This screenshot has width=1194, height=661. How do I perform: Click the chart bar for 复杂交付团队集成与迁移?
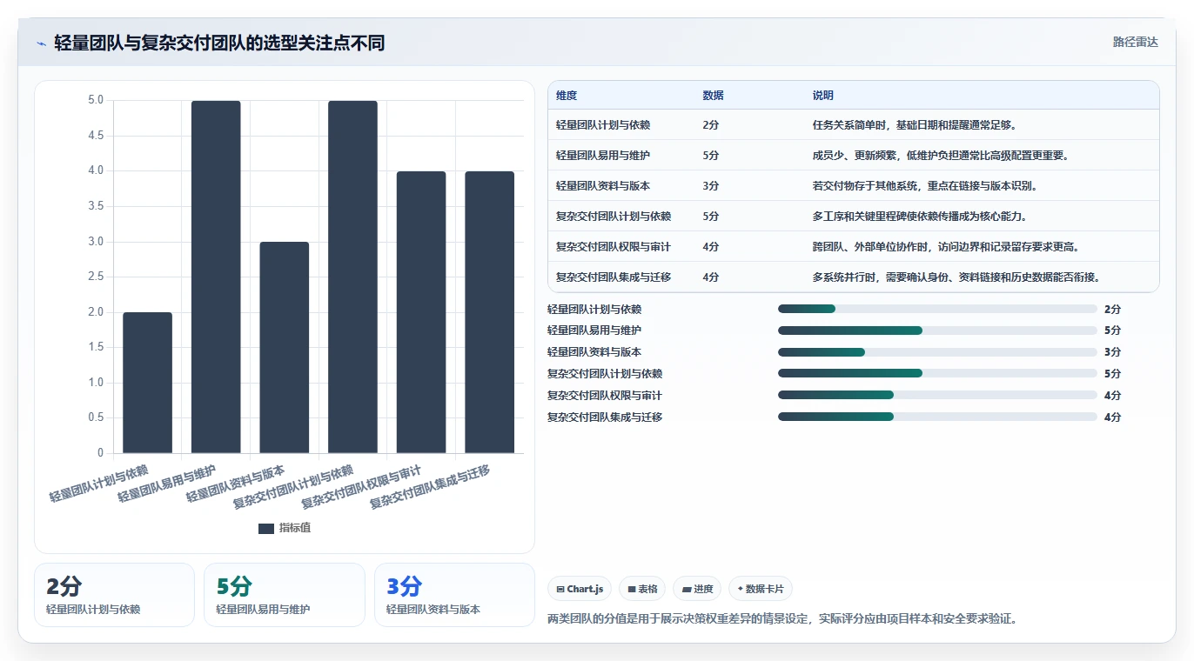(x=490, y=312)
